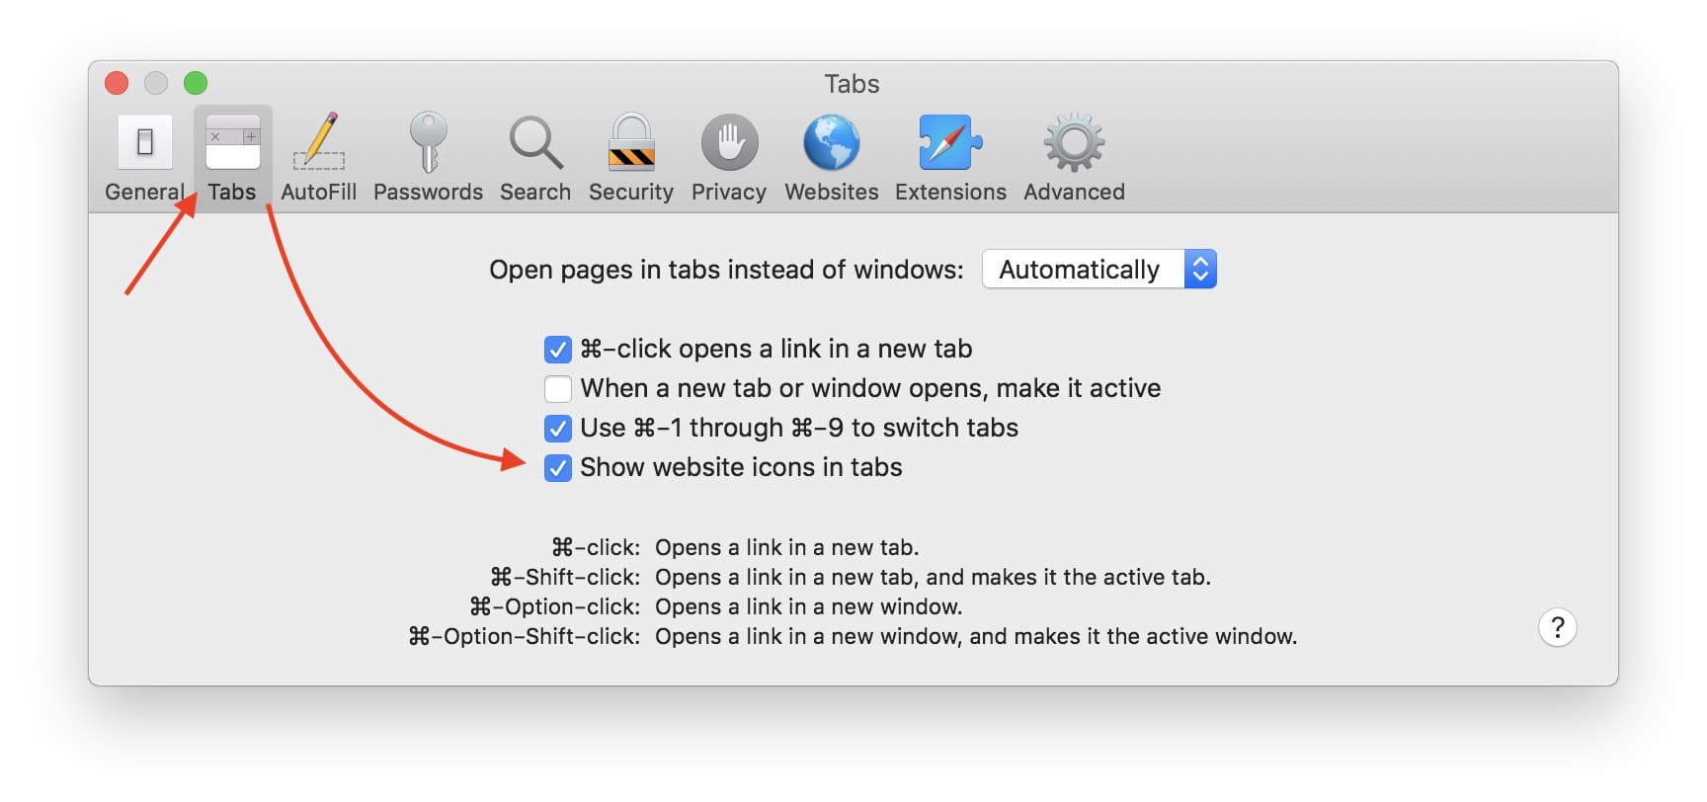1707x802 pixels.
Task: Open the General preferences switch icon
Action: pyautogui.click(x=144, y=143)
